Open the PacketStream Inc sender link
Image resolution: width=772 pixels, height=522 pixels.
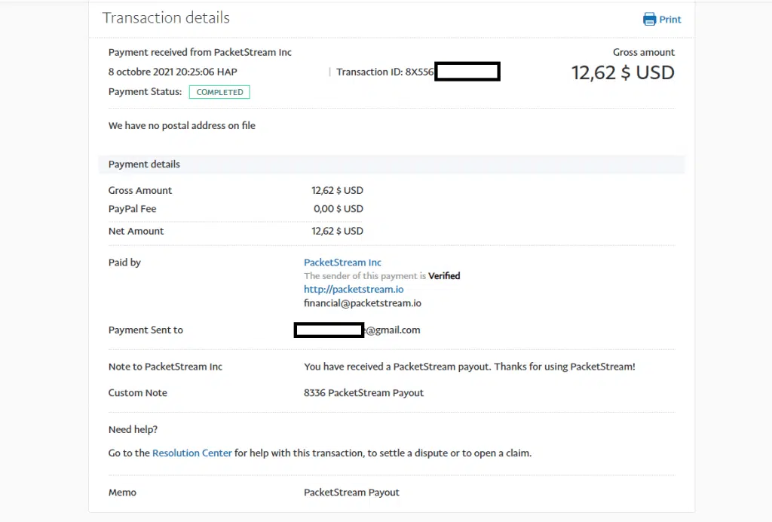342,263
